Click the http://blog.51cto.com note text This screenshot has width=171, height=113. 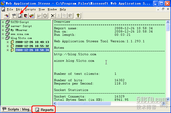75,54
